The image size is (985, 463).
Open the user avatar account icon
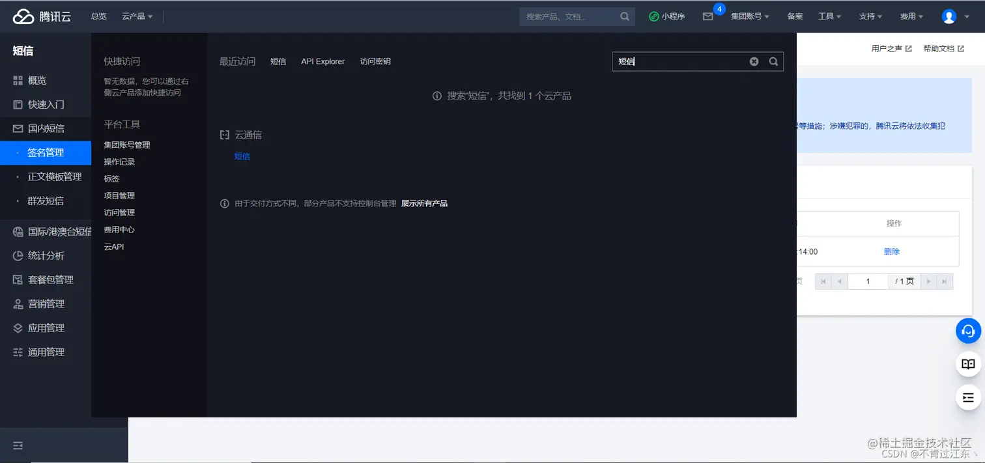coord(949,16)
